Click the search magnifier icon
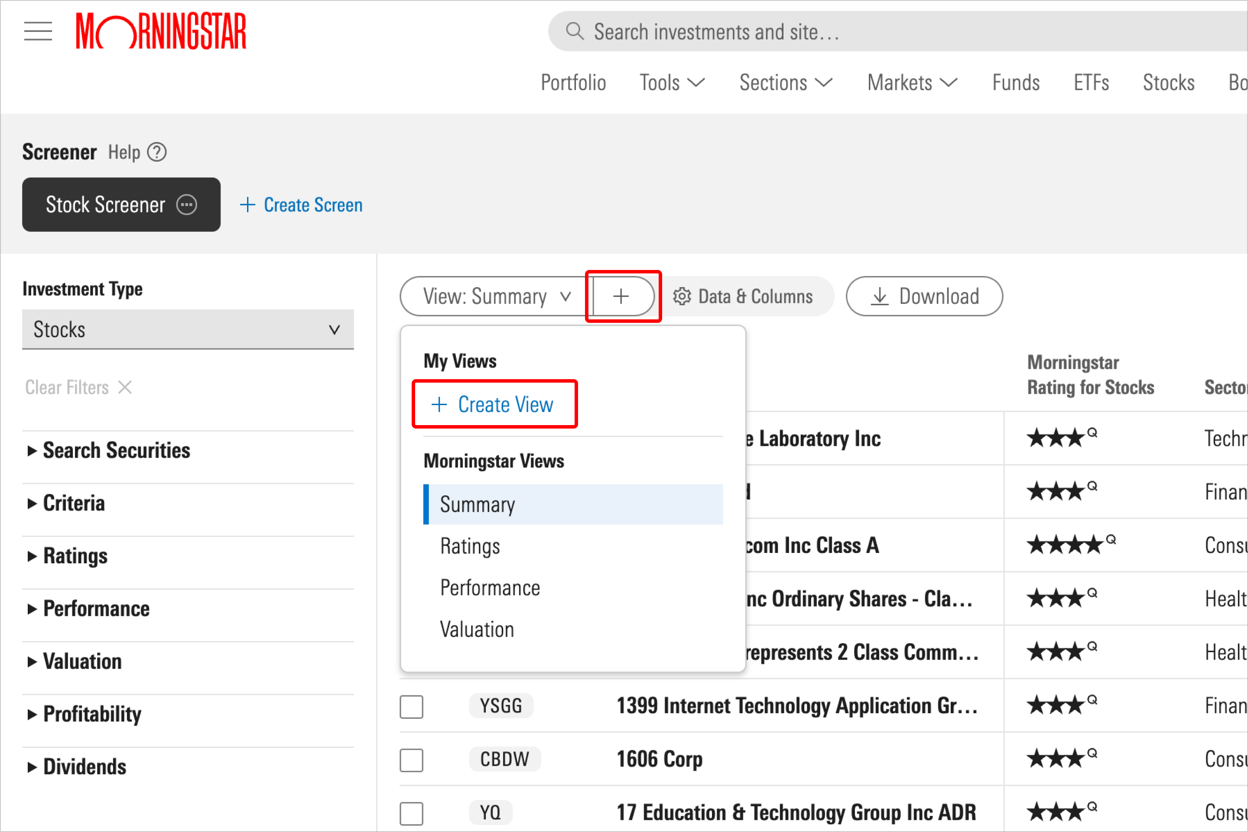The height and width of the screenshot is (832, 1248). click(575, 31)
